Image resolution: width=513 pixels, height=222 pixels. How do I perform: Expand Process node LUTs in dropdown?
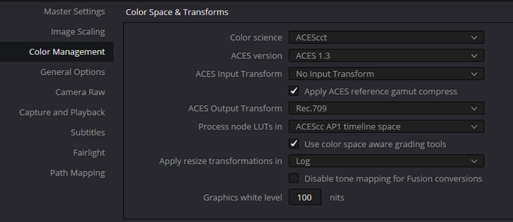[386, 127]
